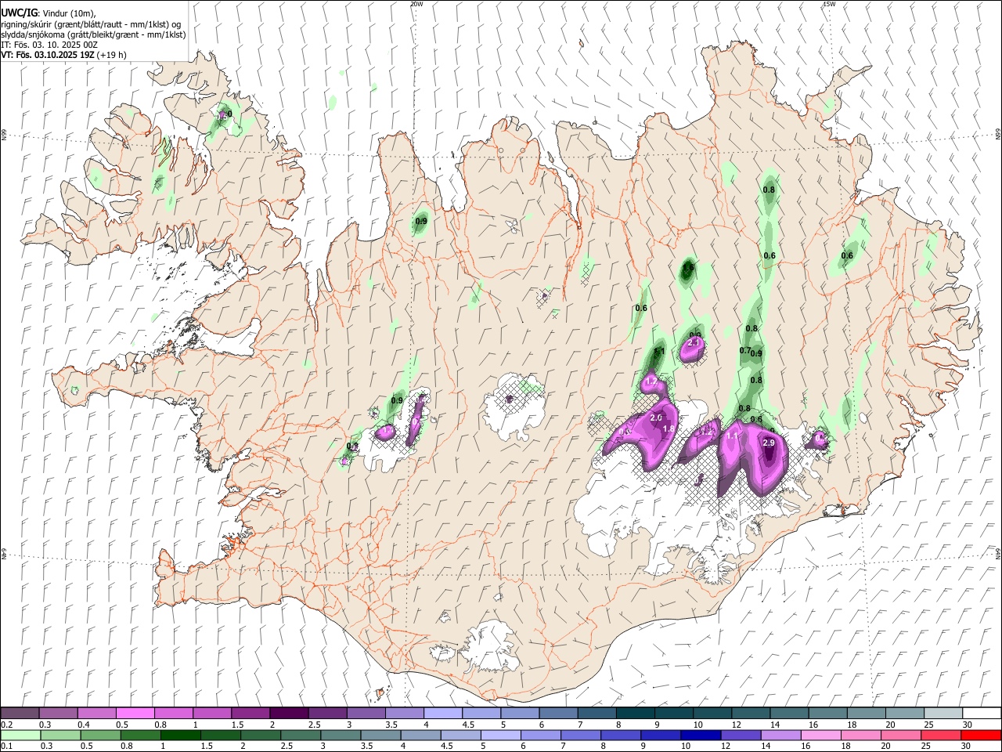
Task: Pick the dark blue lower legend swatch above label 10
Action: pos(701,736)
